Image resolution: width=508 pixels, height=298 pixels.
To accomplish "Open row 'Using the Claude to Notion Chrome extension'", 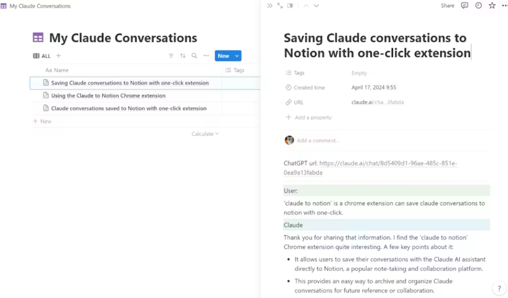I will point(108,96).
